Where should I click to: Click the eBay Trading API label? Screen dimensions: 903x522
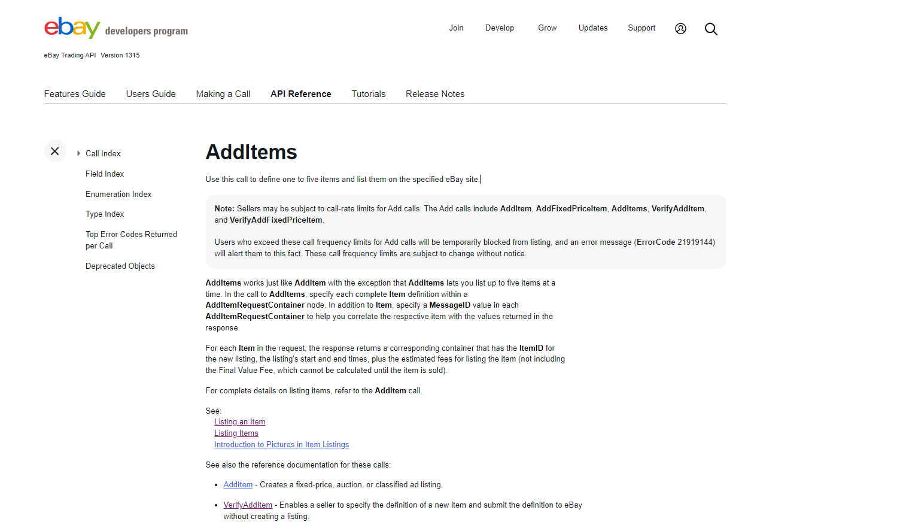click(x=70, y=55)
